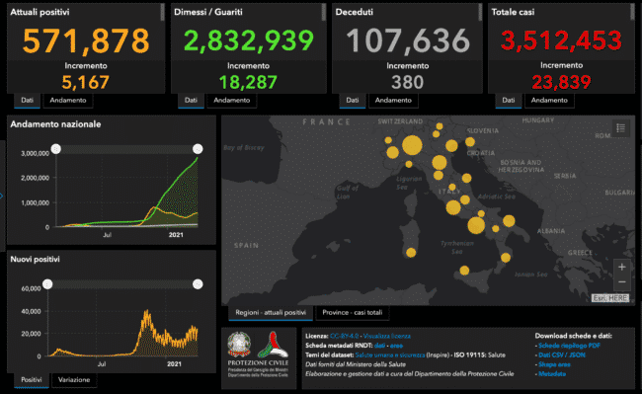Select Dati tab under Totale casi
This screenshot has height=394, width=642.
click(x=509, y=101)
